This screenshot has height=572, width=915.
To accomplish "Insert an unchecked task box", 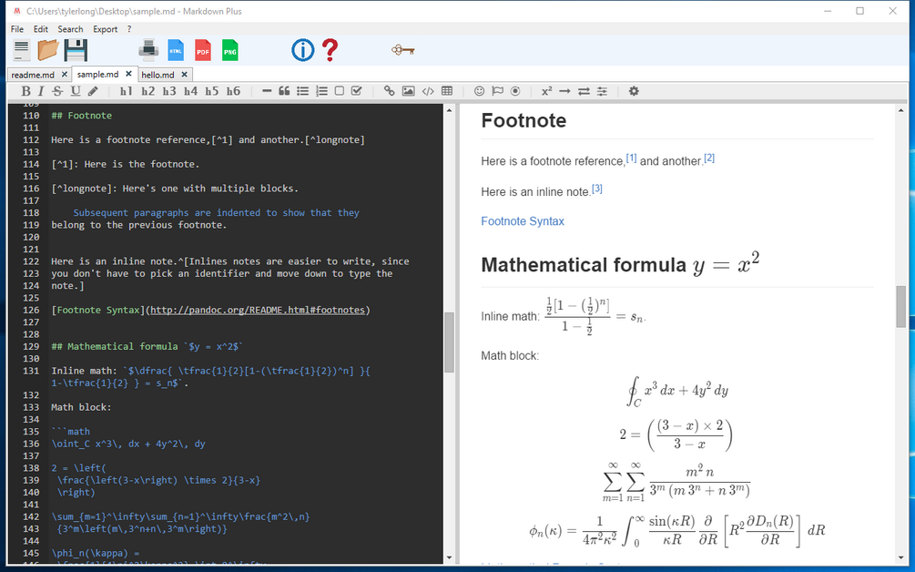I will click(339, 91).
